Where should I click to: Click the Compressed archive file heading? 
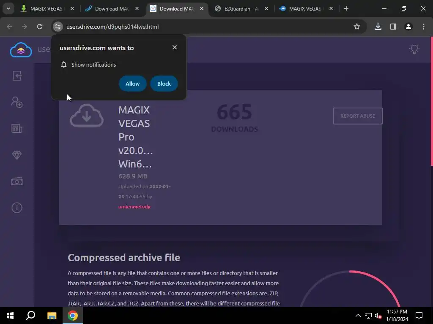124,258
